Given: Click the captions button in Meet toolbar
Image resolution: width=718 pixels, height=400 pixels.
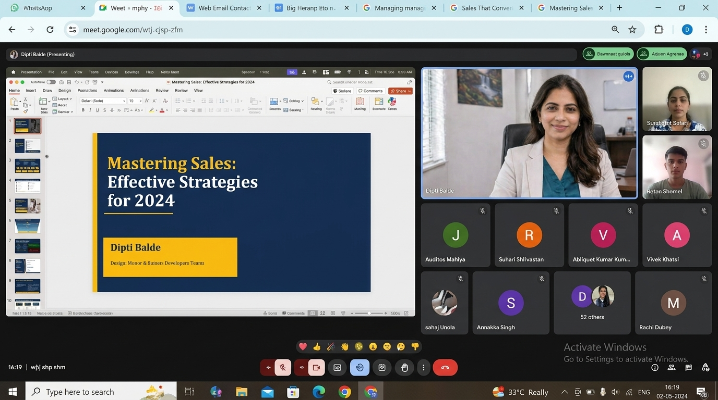Looking at the screenshot, I should tap(338, 368).
